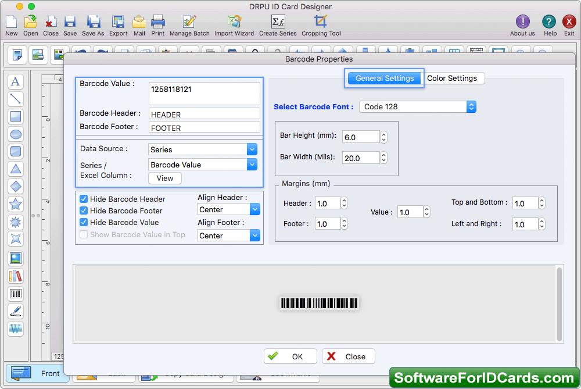
Task: Switch to General Settings tab
Action: click(x=385, y=78)
